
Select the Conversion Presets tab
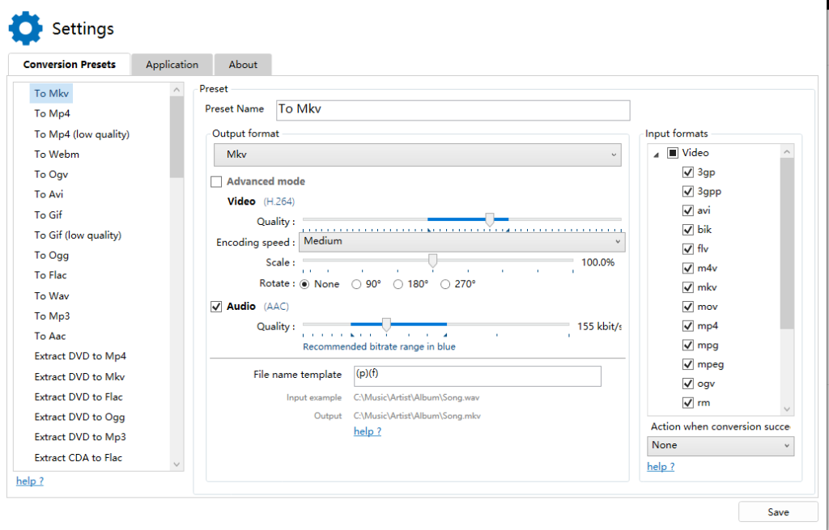(70, 65)
